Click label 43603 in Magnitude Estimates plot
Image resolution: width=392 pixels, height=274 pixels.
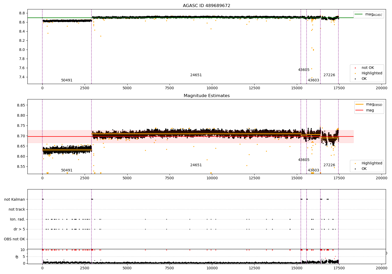click(313, 170)
